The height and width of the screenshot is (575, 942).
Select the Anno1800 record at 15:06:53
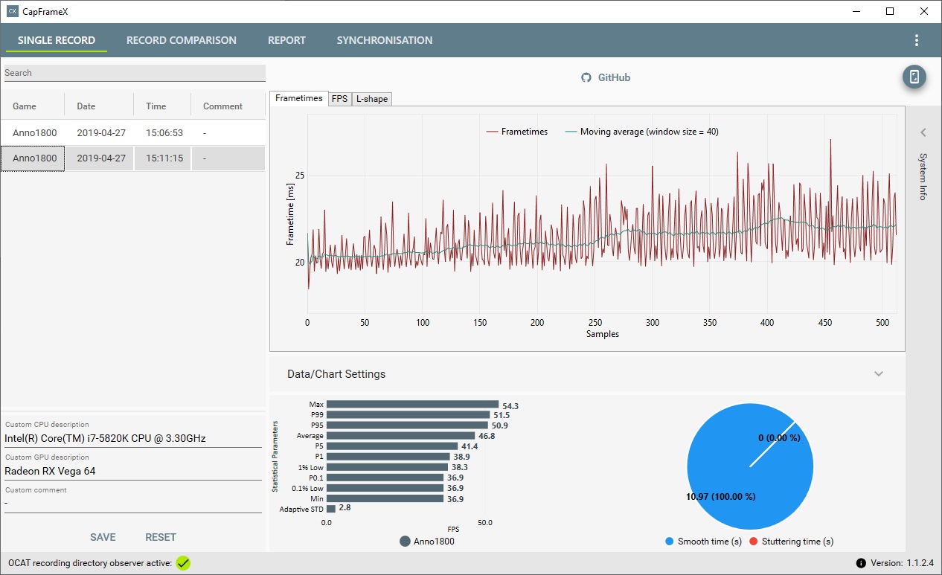pos(132,132)
